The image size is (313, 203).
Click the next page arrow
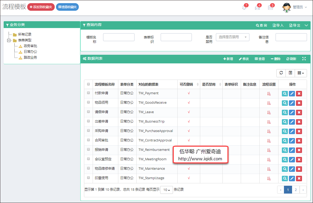point(303,190)
